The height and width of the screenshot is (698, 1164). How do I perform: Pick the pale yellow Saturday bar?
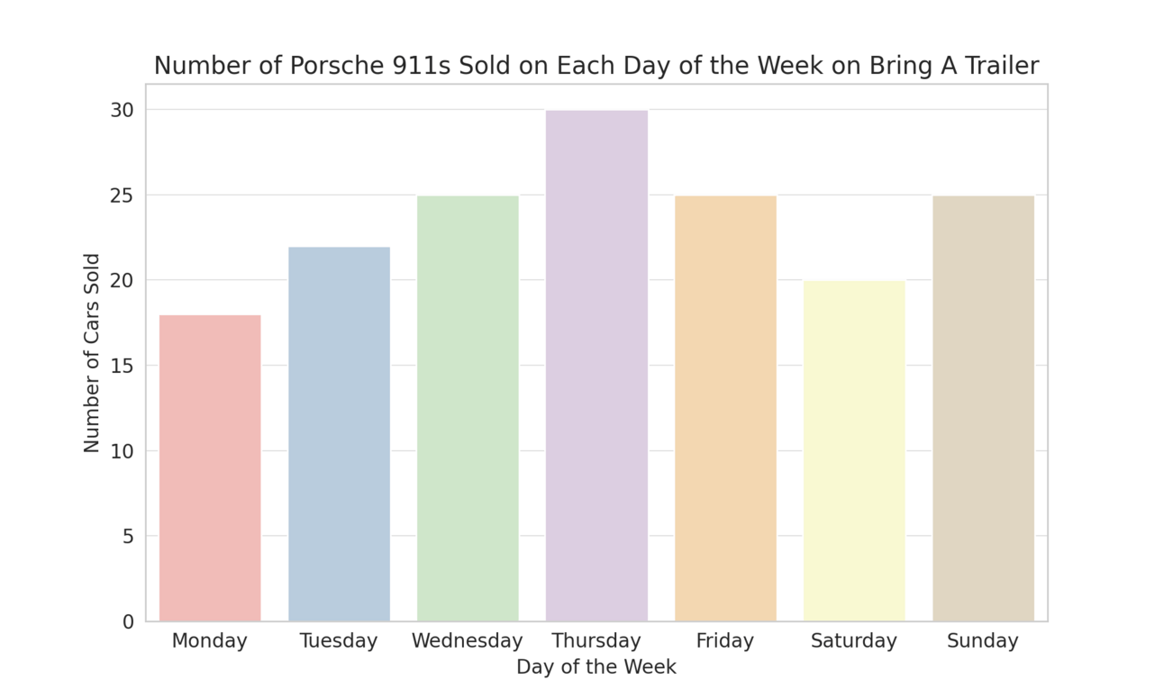854,451
